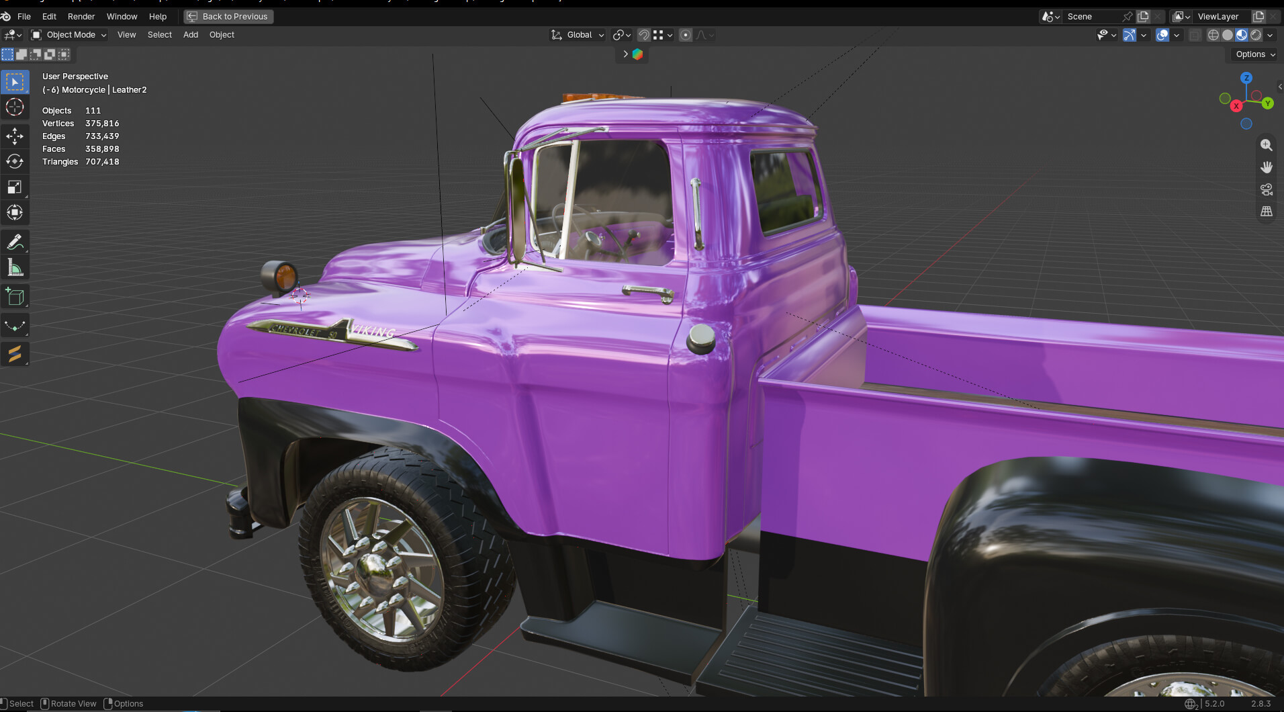Open the viewport Select menu
This screenshot has height=712, width=1284.
pyautogui.click(x=160, y=35)
